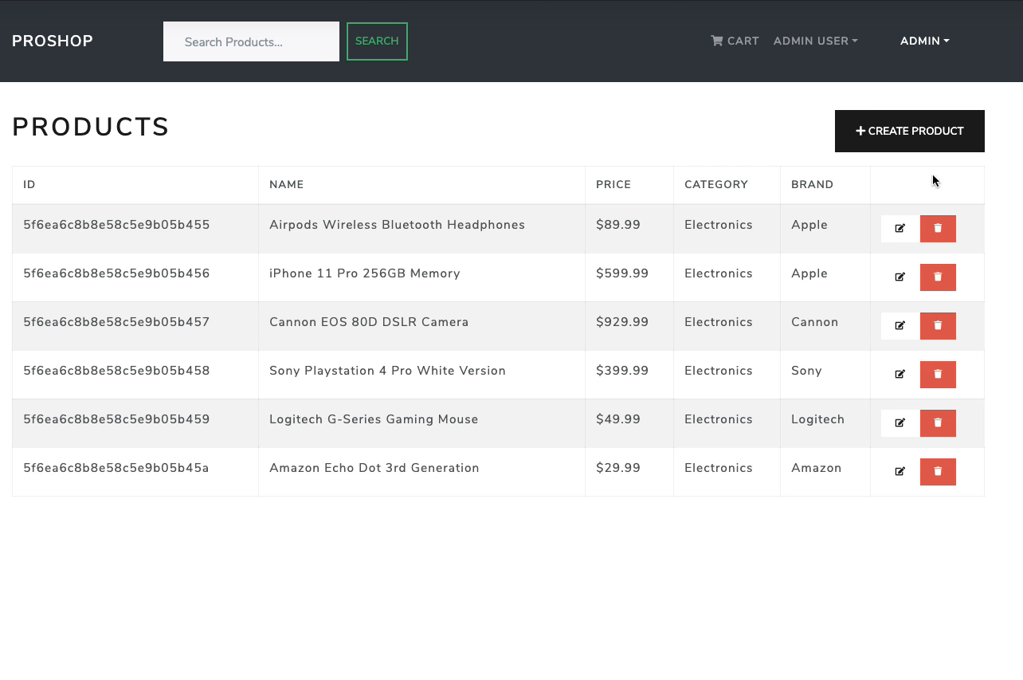The width and height of the screenshot is (1023, 680).
Task: Click the Search Products input field
Action: [250, 41]
